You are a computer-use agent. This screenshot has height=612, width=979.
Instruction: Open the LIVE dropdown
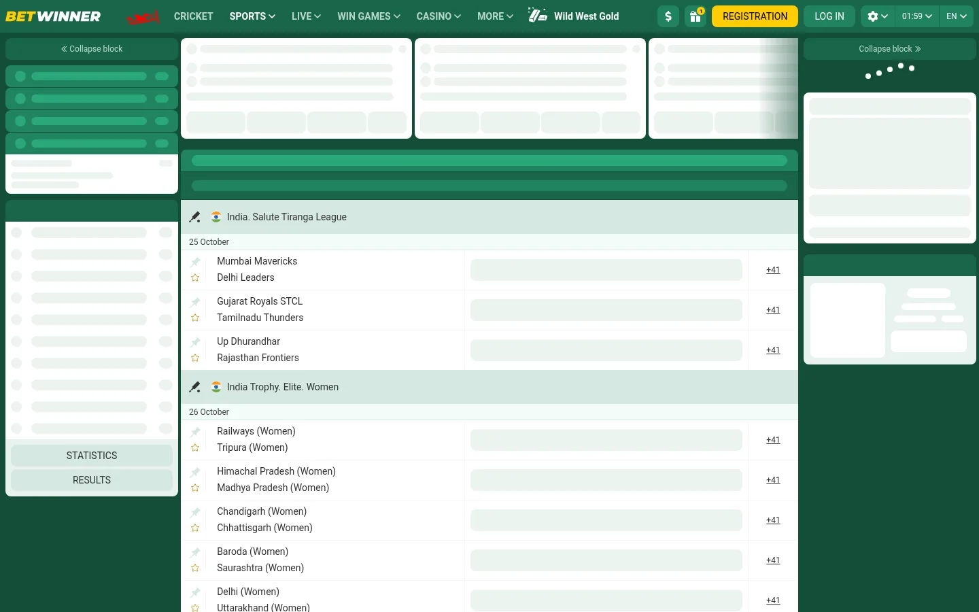[306, 16]
